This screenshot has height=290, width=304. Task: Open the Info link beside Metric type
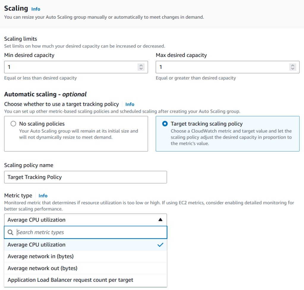pyautogui.click(x=43, y=196)
